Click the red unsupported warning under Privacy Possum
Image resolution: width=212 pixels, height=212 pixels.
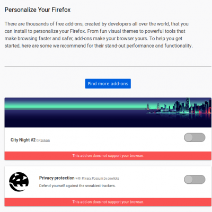tap(108, 202)
